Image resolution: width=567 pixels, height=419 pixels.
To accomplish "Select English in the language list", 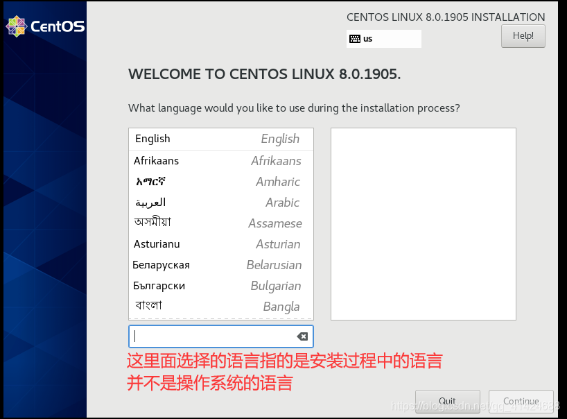I will click(221, 139).
